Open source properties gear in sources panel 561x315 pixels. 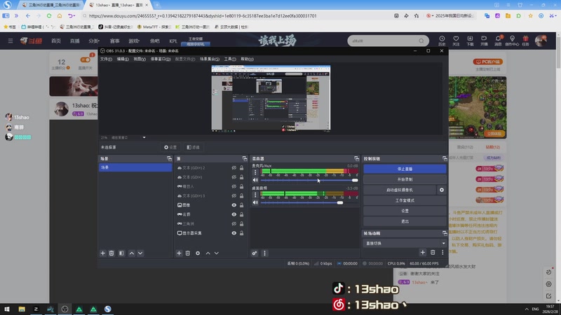click(198, 253)
